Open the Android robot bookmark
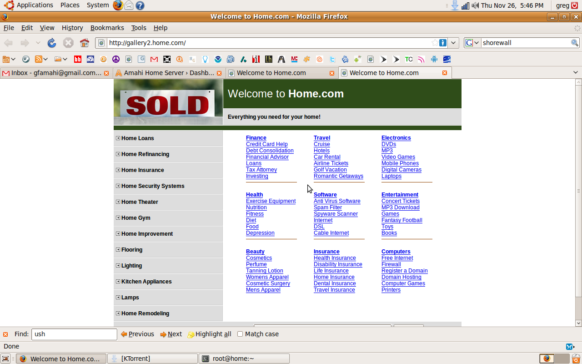The image size is (582, 364). tap(434, 59)
